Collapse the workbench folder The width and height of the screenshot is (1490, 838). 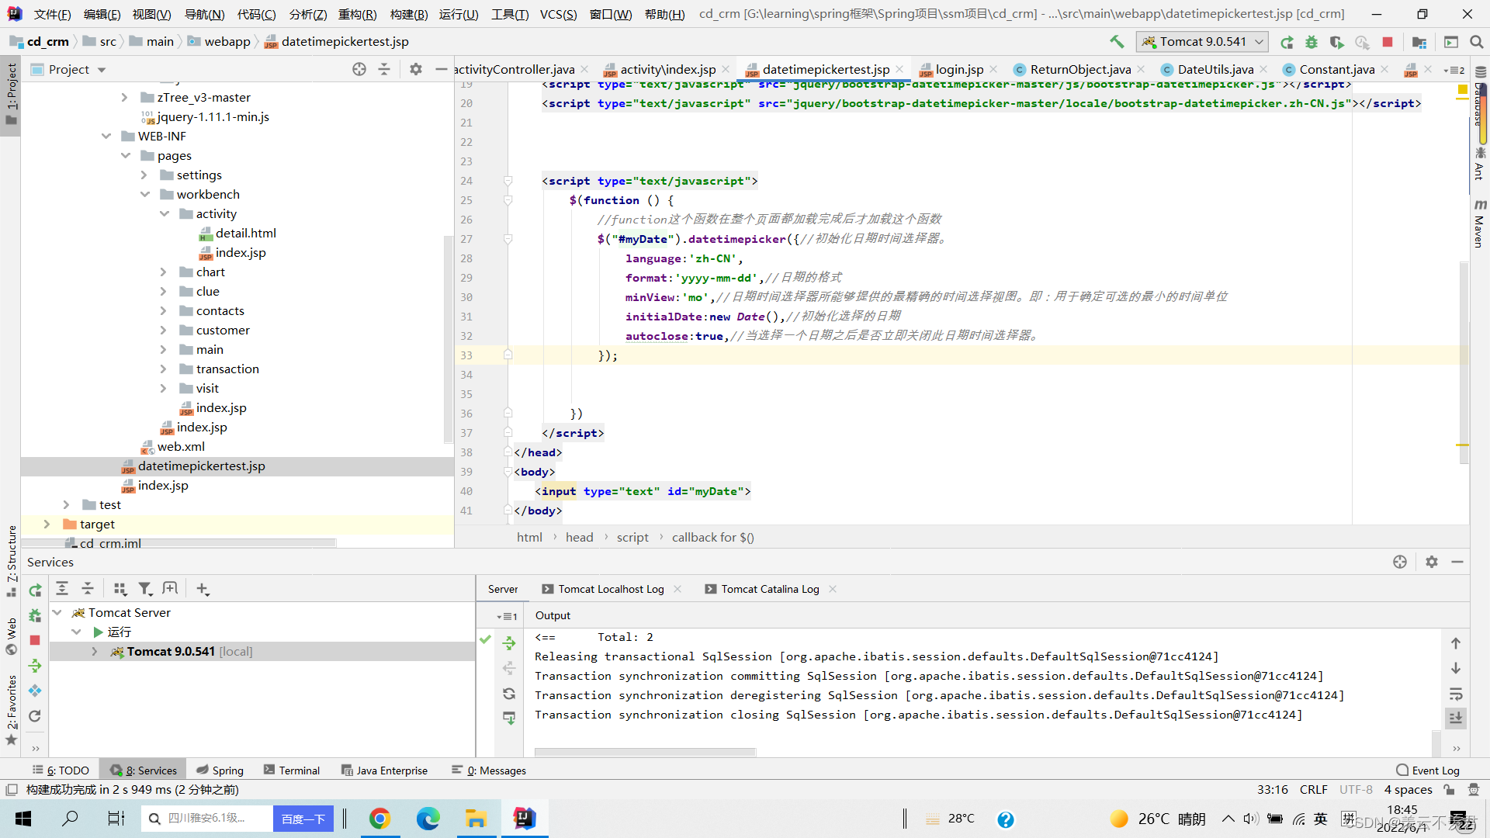pos(144,195)
